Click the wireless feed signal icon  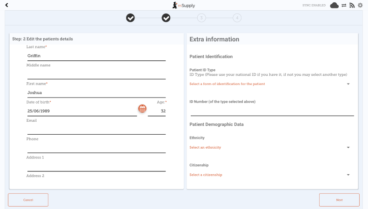tap(352, 6)
